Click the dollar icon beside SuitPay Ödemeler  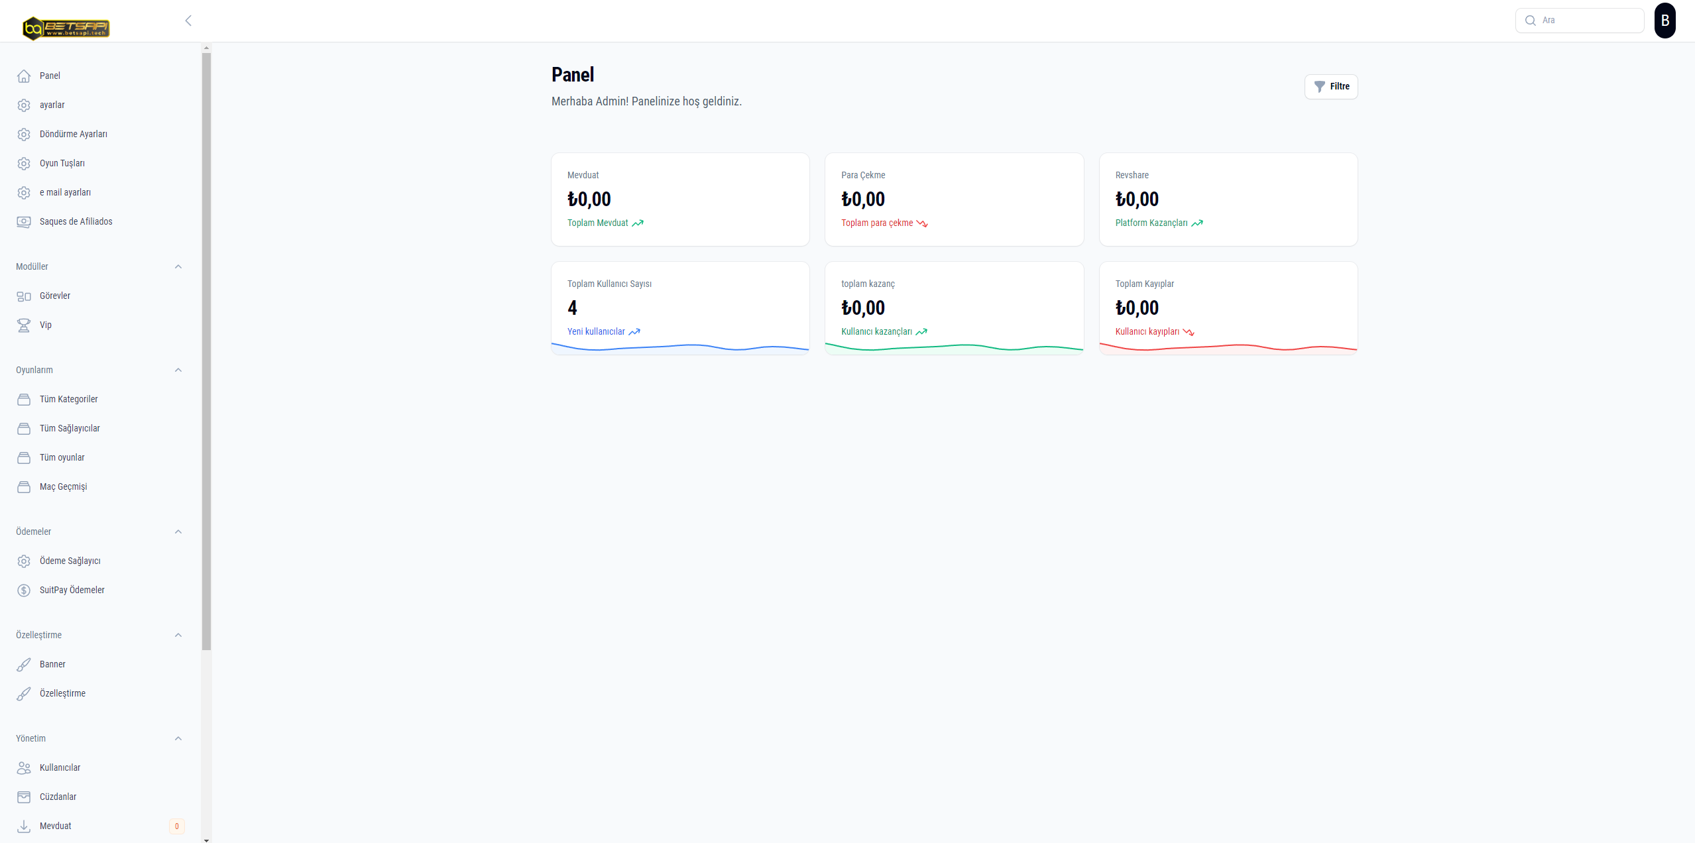[x=24, y=590]
